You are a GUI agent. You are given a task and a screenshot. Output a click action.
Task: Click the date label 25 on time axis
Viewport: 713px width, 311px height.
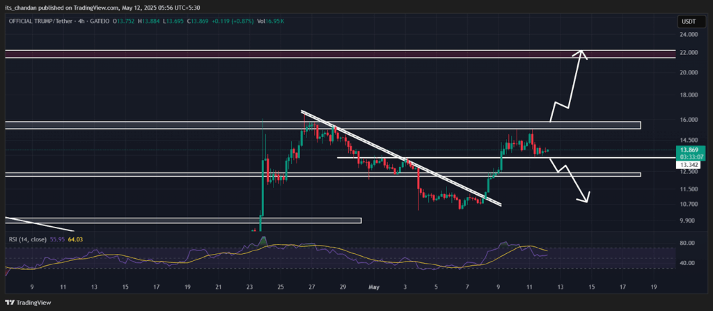(x=281, y=287)
